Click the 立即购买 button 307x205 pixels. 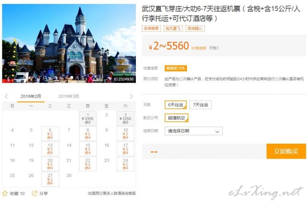pyautogui.click(x=286, y=151)
